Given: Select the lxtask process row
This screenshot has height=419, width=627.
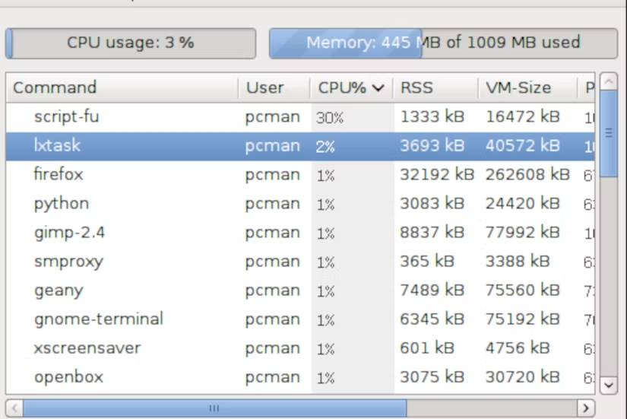Looking at the screenshot, I should (300, 147).
